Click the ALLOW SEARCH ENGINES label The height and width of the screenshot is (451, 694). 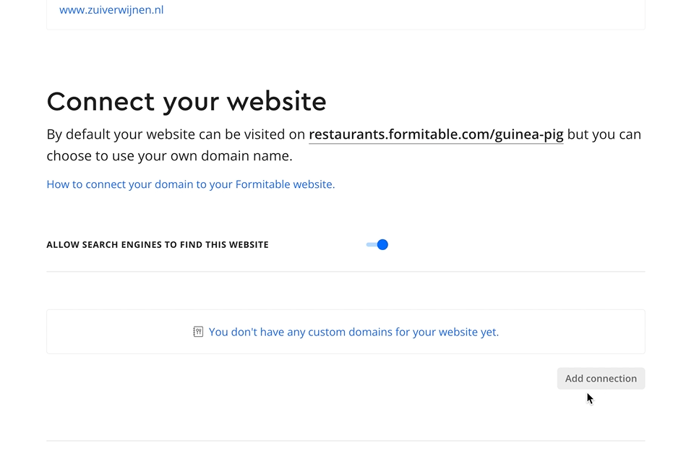point(158,245)
